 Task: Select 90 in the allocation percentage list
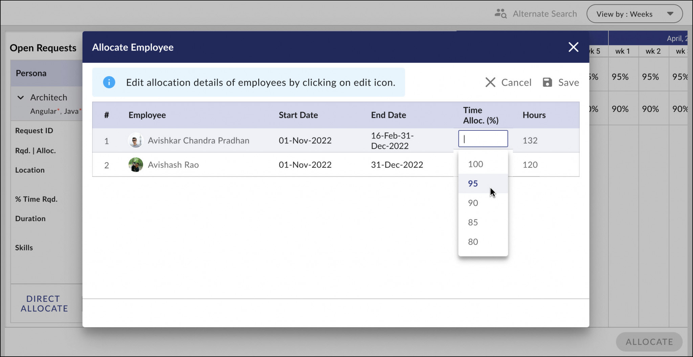[473, 203]
